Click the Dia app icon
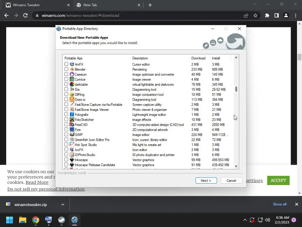 click(72, 89)
